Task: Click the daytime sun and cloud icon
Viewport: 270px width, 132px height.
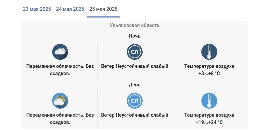Action: pyautogui.click(x=60, y=101)
